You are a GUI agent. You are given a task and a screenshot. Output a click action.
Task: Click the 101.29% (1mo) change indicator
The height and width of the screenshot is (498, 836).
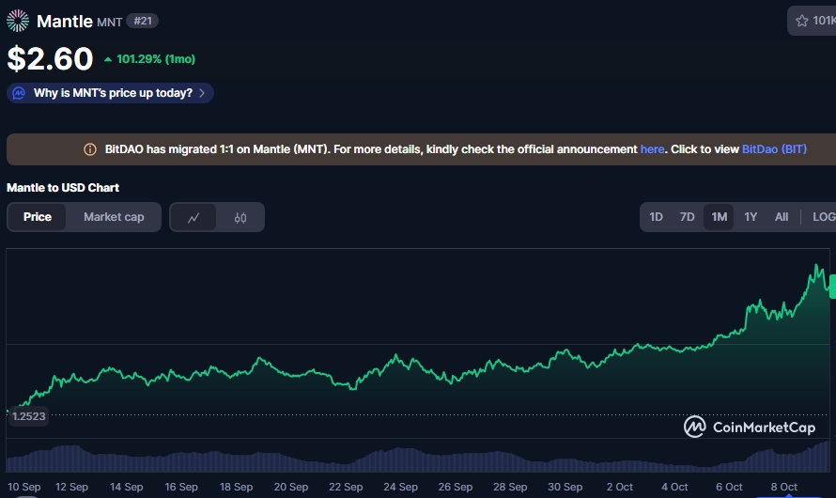[149, 59]
